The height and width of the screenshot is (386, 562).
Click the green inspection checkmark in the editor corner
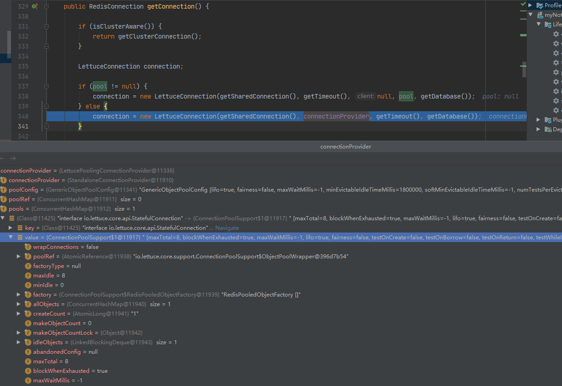[523, 4]
